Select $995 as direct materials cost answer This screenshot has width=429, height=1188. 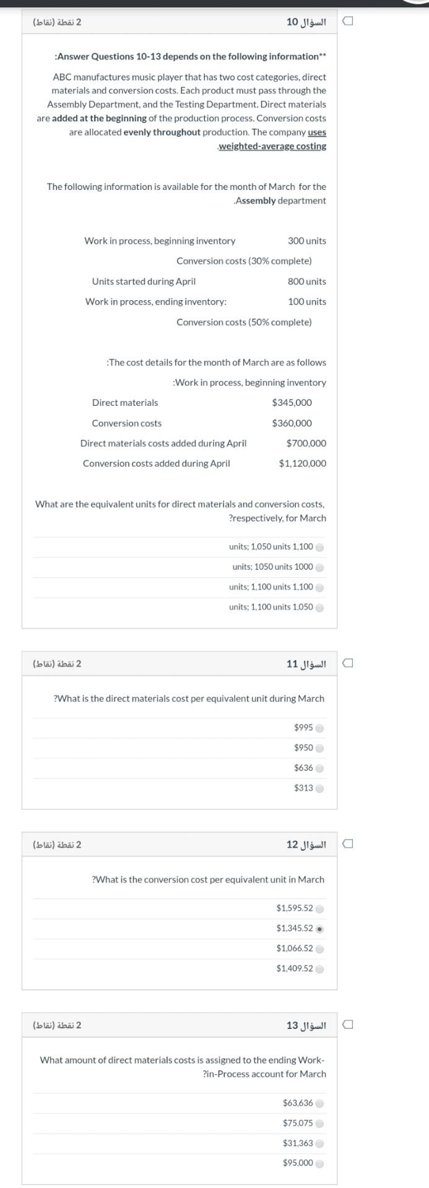[x=319, y=728]
